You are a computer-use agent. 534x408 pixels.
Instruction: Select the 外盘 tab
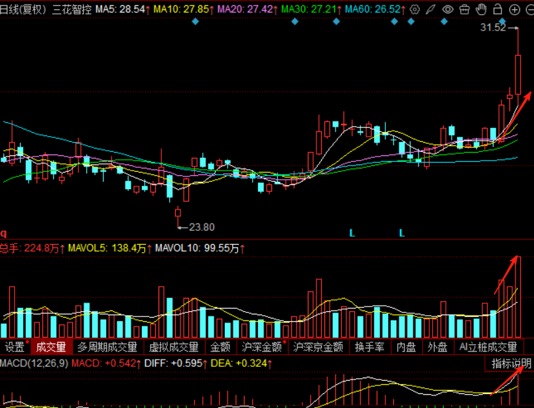[x=438, y=347]
